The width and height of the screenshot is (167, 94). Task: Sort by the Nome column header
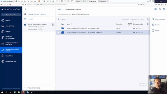point(69,24)
